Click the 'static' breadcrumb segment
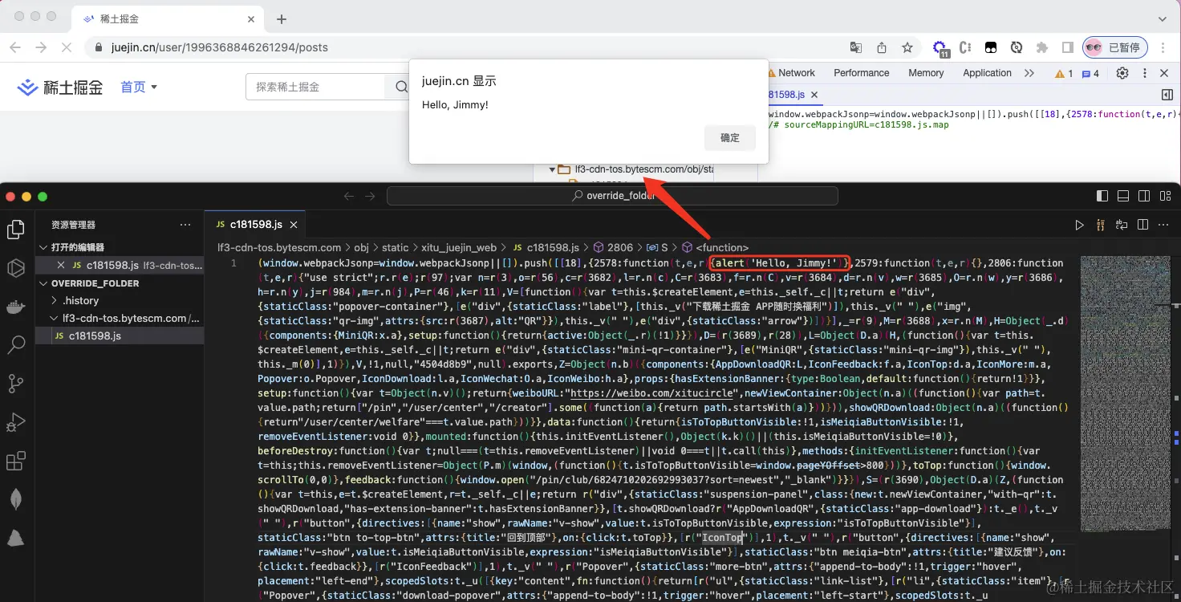The width and height of the screenshot is (1181, 602). (395, 247)
